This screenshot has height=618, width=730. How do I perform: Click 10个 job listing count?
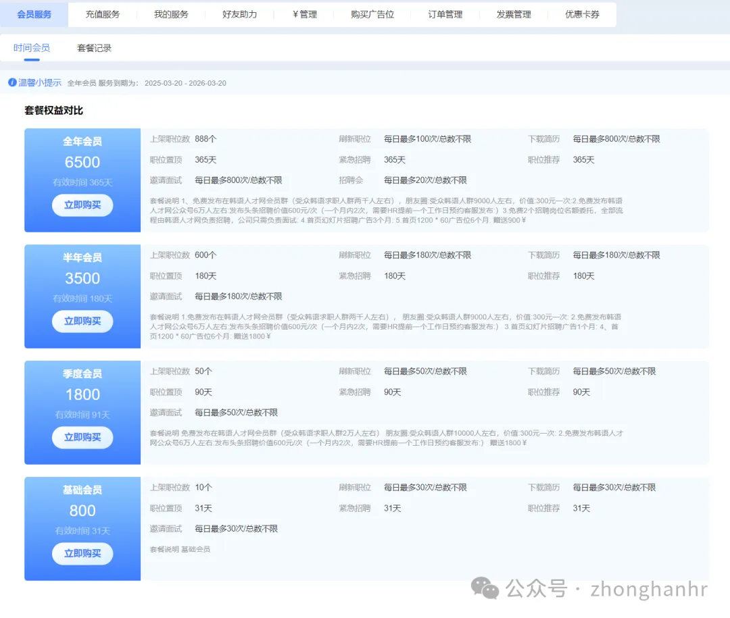click(x=203, y=487)
